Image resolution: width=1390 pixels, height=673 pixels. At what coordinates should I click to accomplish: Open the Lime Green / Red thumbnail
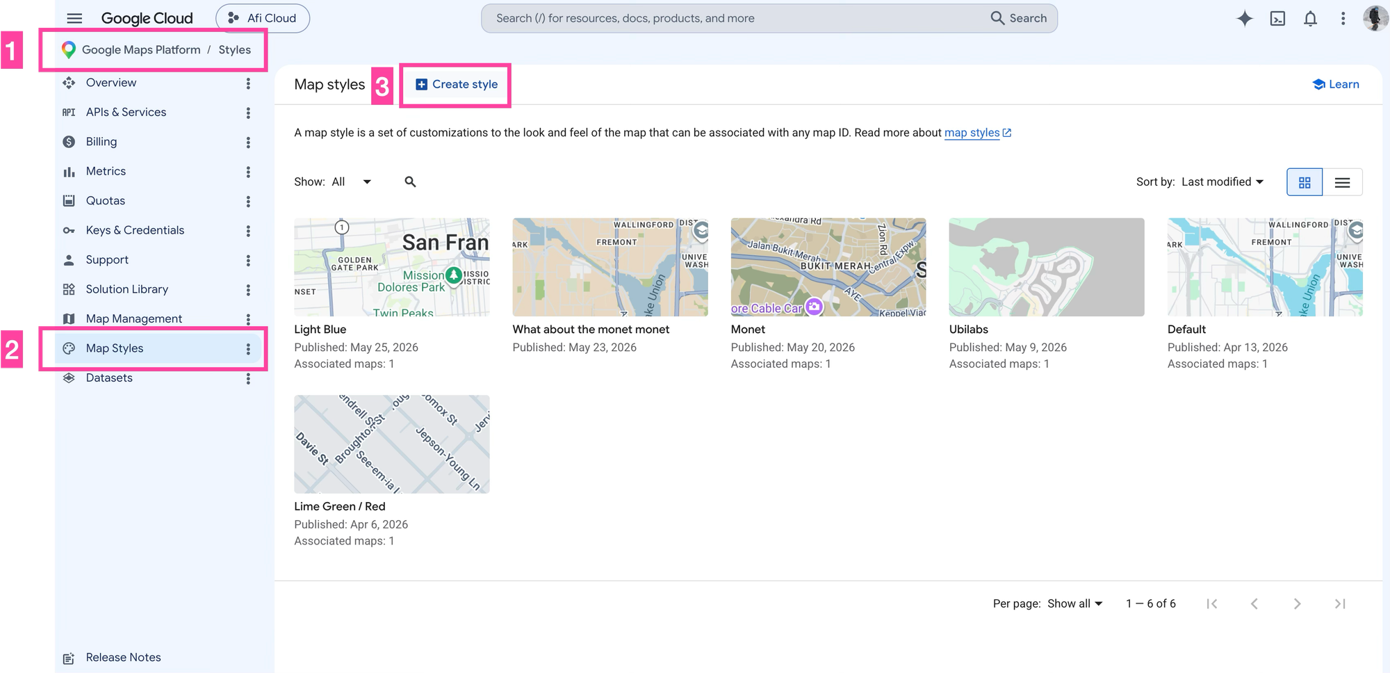(x=391, y=444)
